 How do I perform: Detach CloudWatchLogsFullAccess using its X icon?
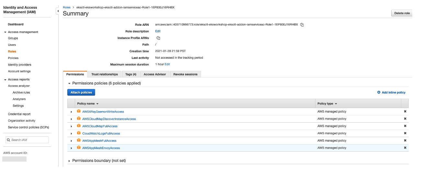coord(405,133)
